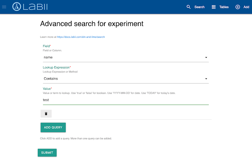Expand the Lookup Expression dropdown arrow
This screenshot has height=160, width=252.
click(206, 79)
